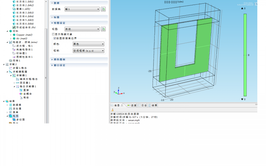Click the go-to-source button beside 视图
The image size is (266, 166).
pos(103,29)
